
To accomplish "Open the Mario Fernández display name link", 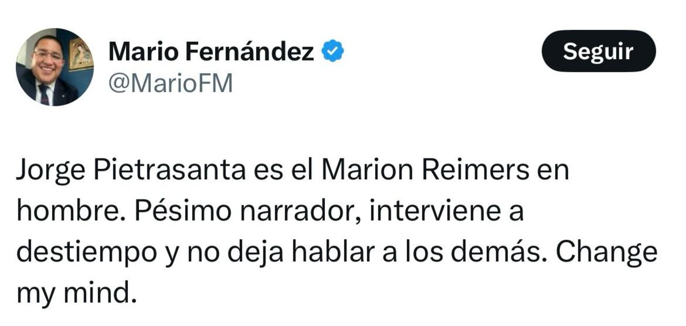I will click(211, 52).
